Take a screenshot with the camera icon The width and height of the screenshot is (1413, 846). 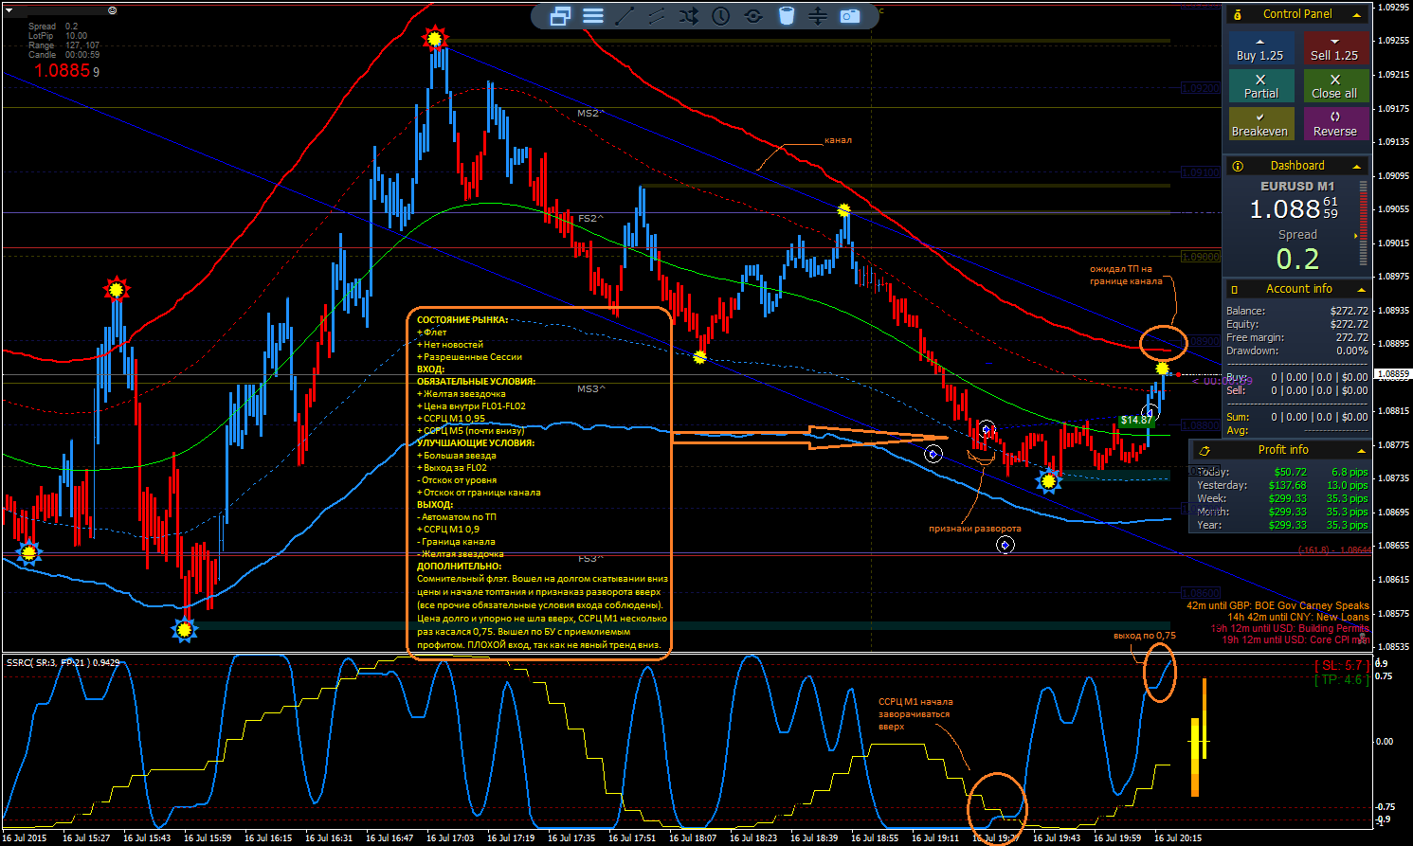coord(850,15)
